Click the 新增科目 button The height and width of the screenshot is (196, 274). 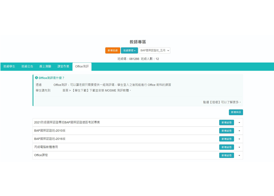click(236, 112)
